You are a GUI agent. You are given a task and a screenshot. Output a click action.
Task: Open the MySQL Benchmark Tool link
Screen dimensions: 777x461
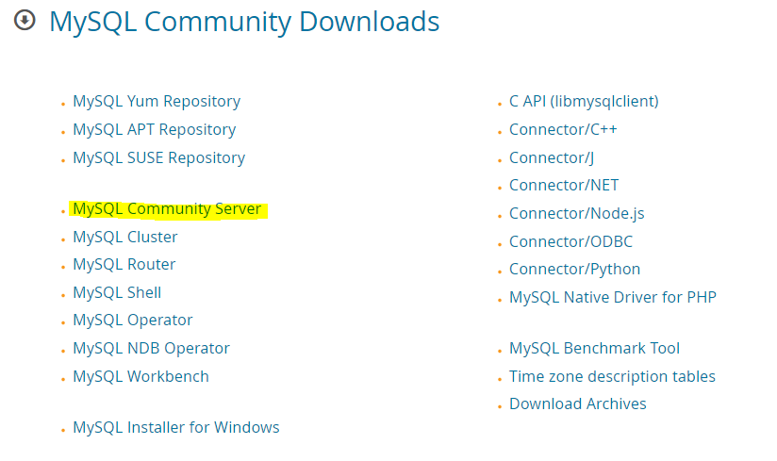coord(595,348)
